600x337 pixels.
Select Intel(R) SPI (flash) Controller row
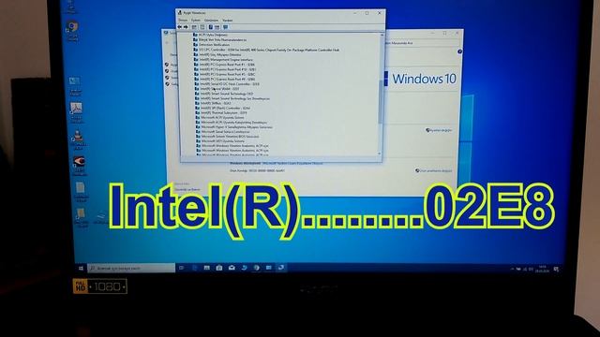223,109
